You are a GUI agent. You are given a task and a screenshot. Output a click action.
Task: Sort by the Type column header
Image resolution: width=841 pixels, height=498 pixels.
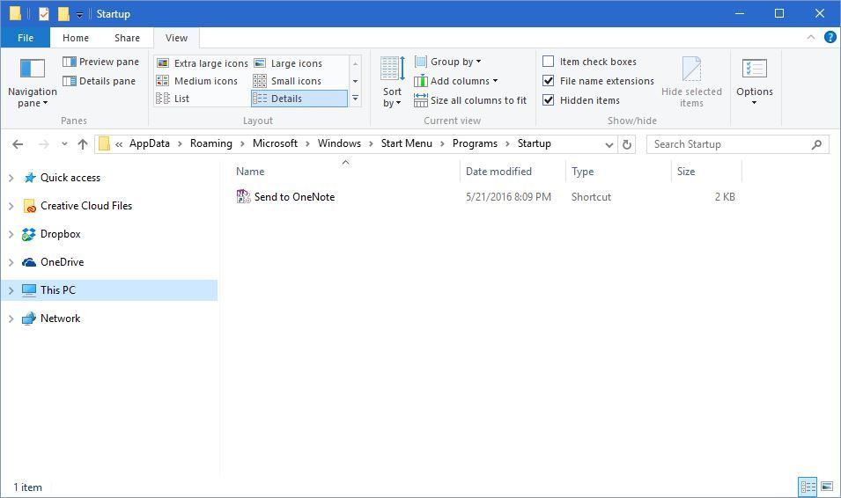point(618,172)
